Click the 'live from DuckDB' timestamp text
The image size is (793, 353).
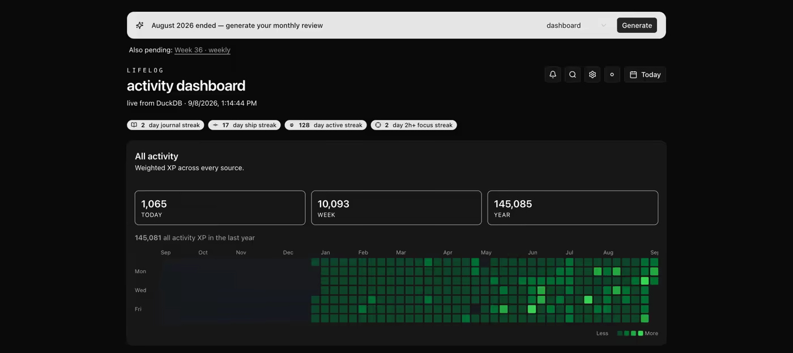tap(192, 103)
